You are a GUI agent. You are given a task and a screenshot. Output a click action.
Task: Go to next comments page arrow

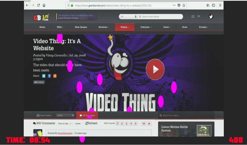point(149,123)
